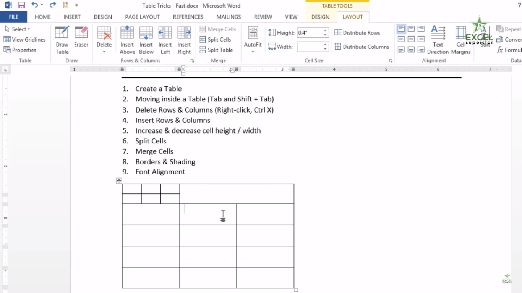This screenshot has width=522, height=293.
Task: Click the table resize handle at bottom-right corner
Action: coord(296,290)
